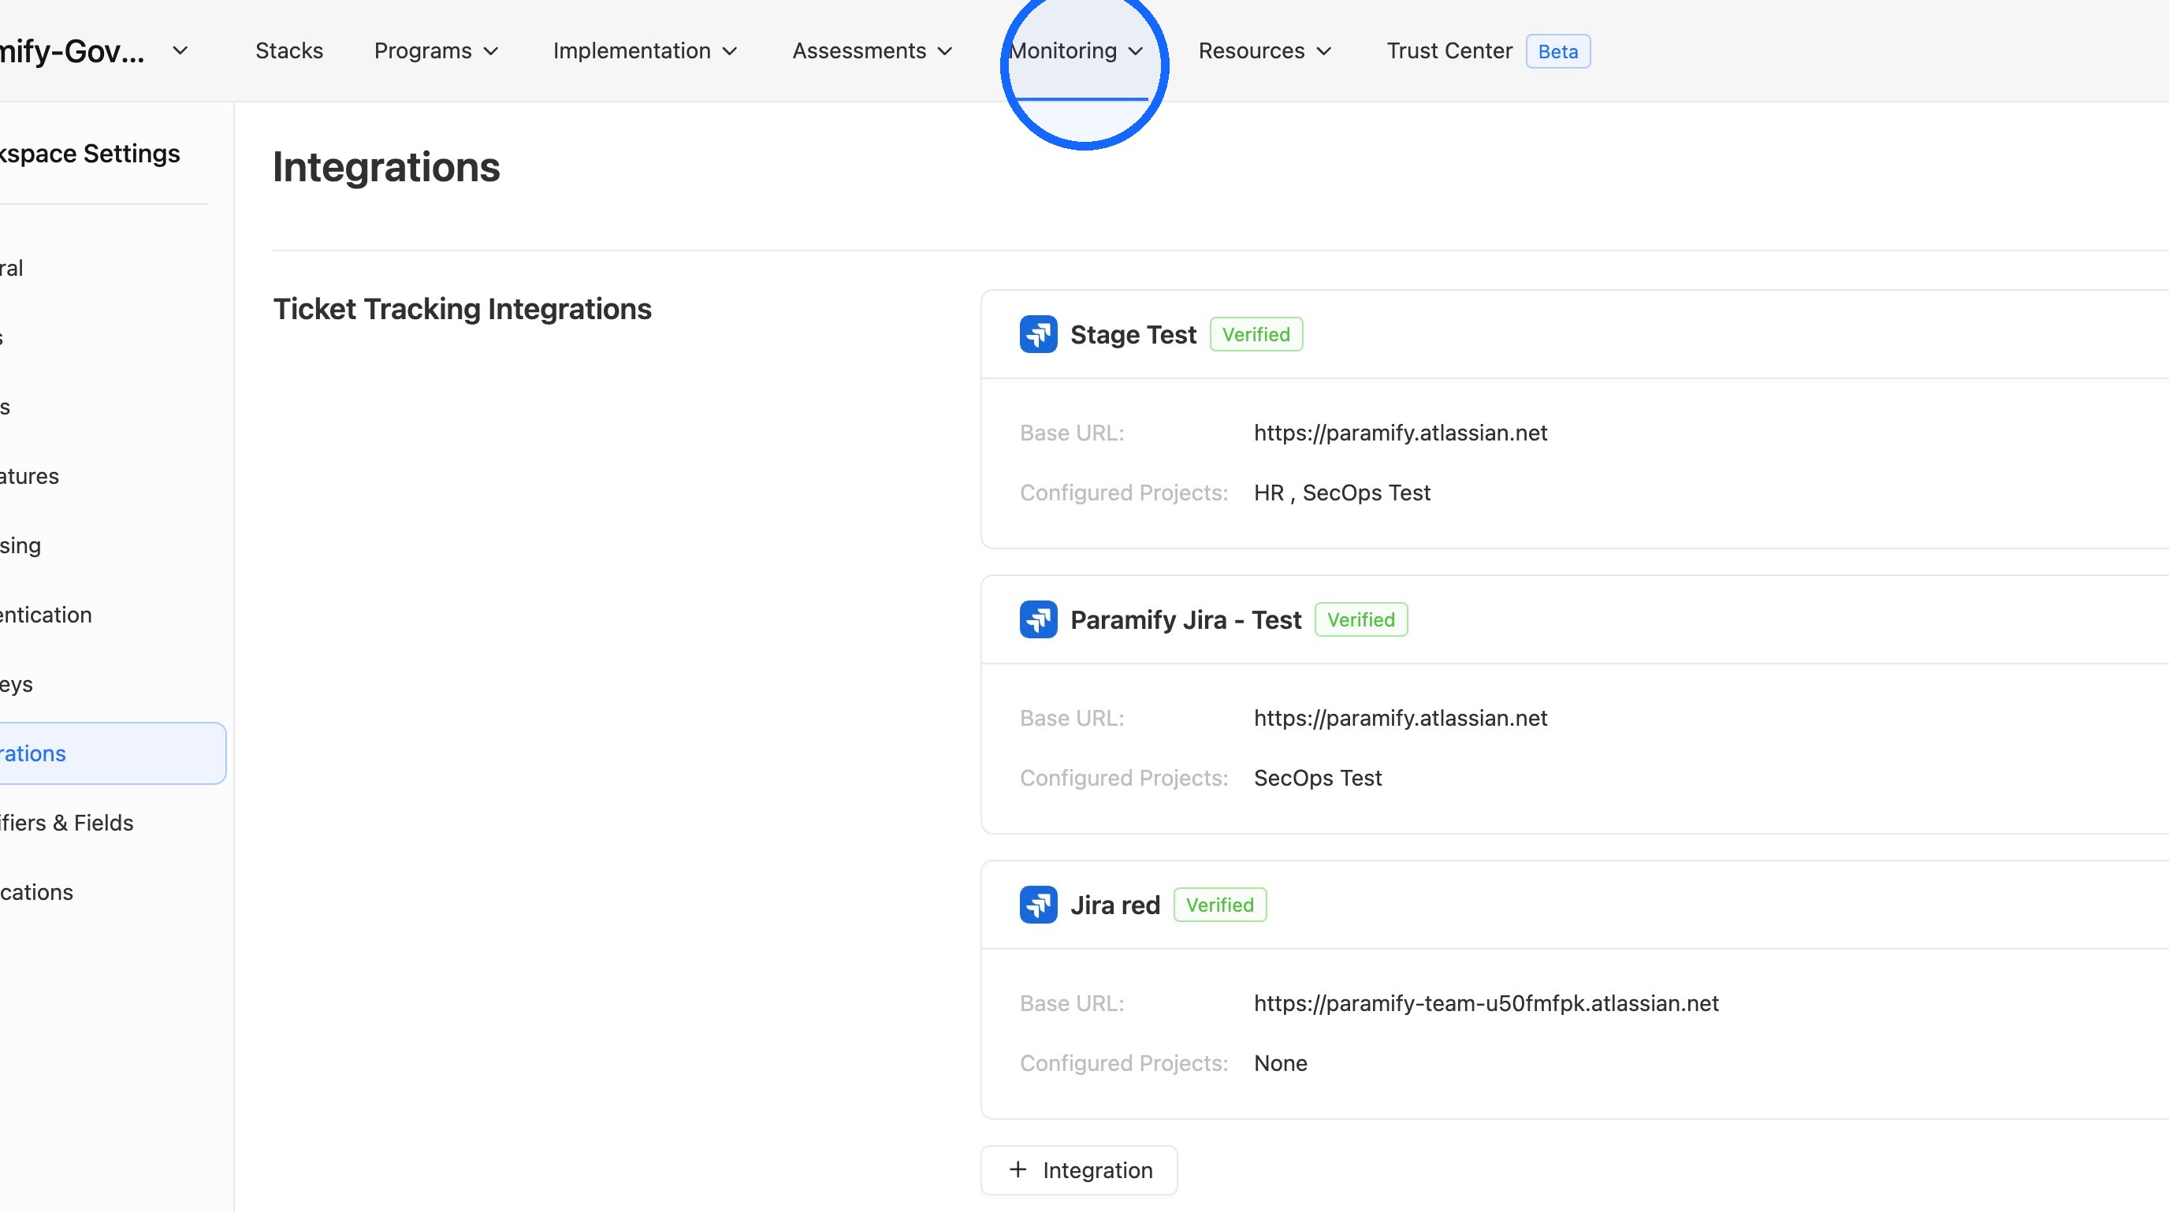
Task: Open the Authentication sidebar item
Action: (46, 615)
